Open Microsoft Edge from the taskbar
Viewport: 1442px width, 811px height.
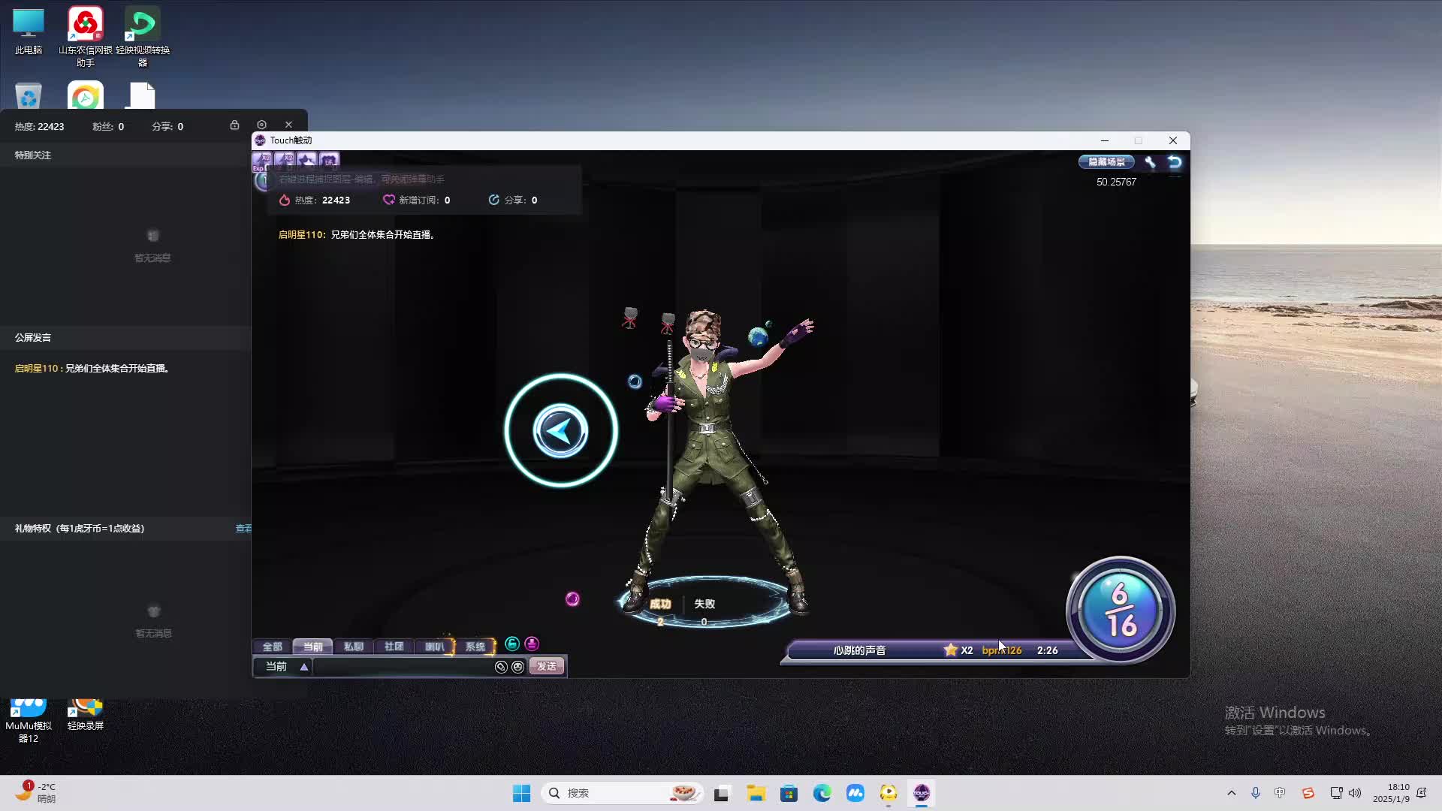point(822,793)
